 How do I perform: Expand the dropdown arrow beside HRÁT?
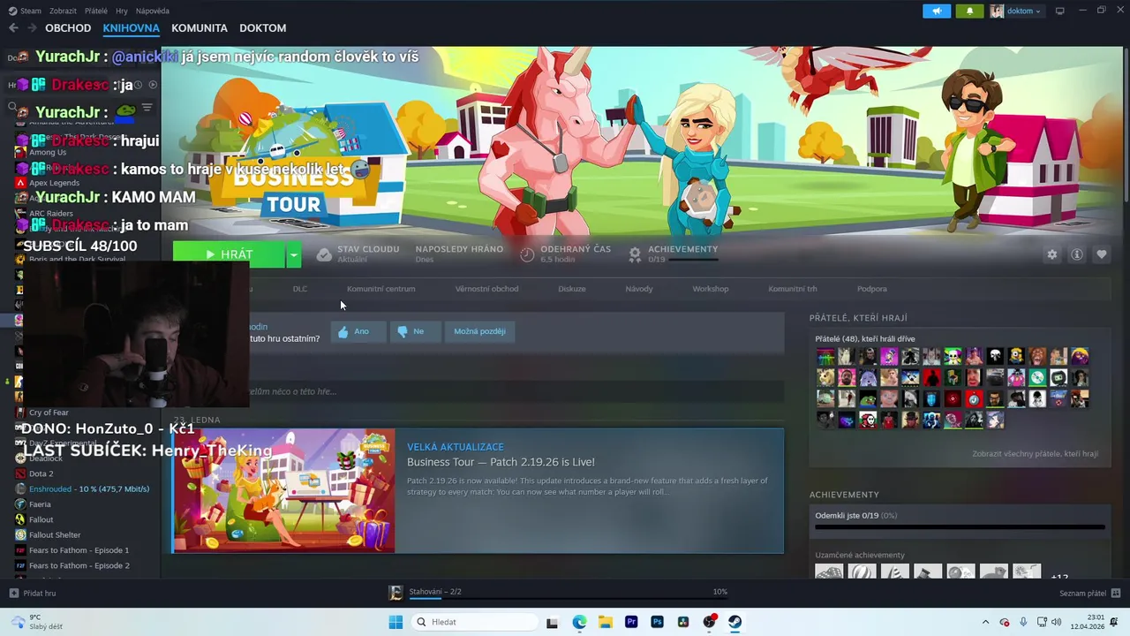[x=294, y=254]
